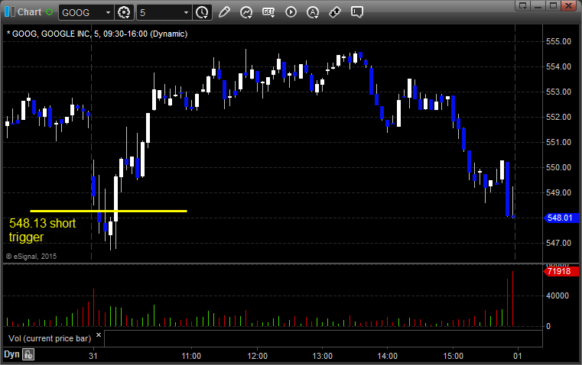Click the 0 volume axis label

548,327
